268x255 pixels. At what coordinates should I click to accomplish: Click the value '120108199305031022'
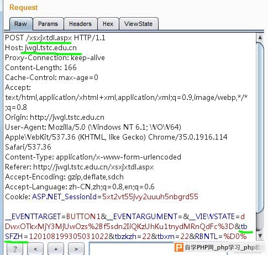point(69,236)
